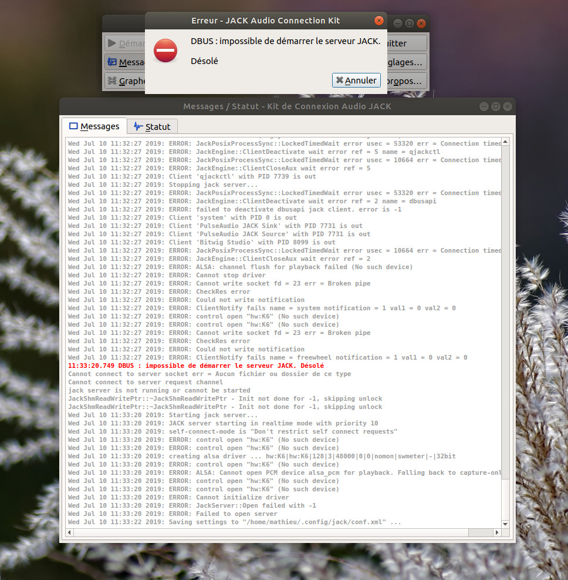Click the Messages button icon in QjackCtl

tap(112, 62)
